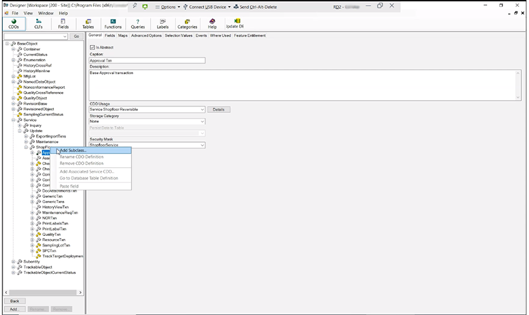Open the CLFs toolbar icon

[38, 23]
